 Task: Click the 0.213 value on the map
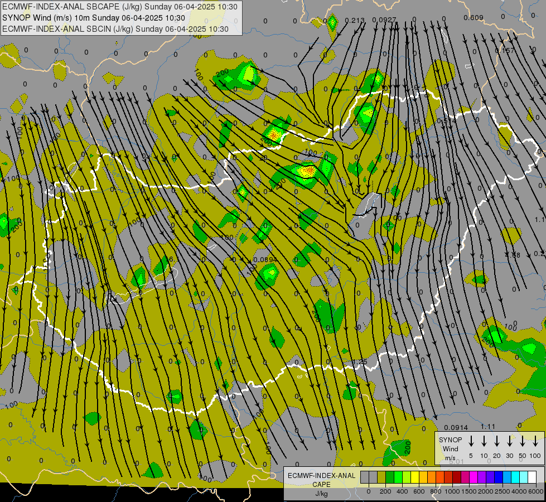[x=355, y=20]
